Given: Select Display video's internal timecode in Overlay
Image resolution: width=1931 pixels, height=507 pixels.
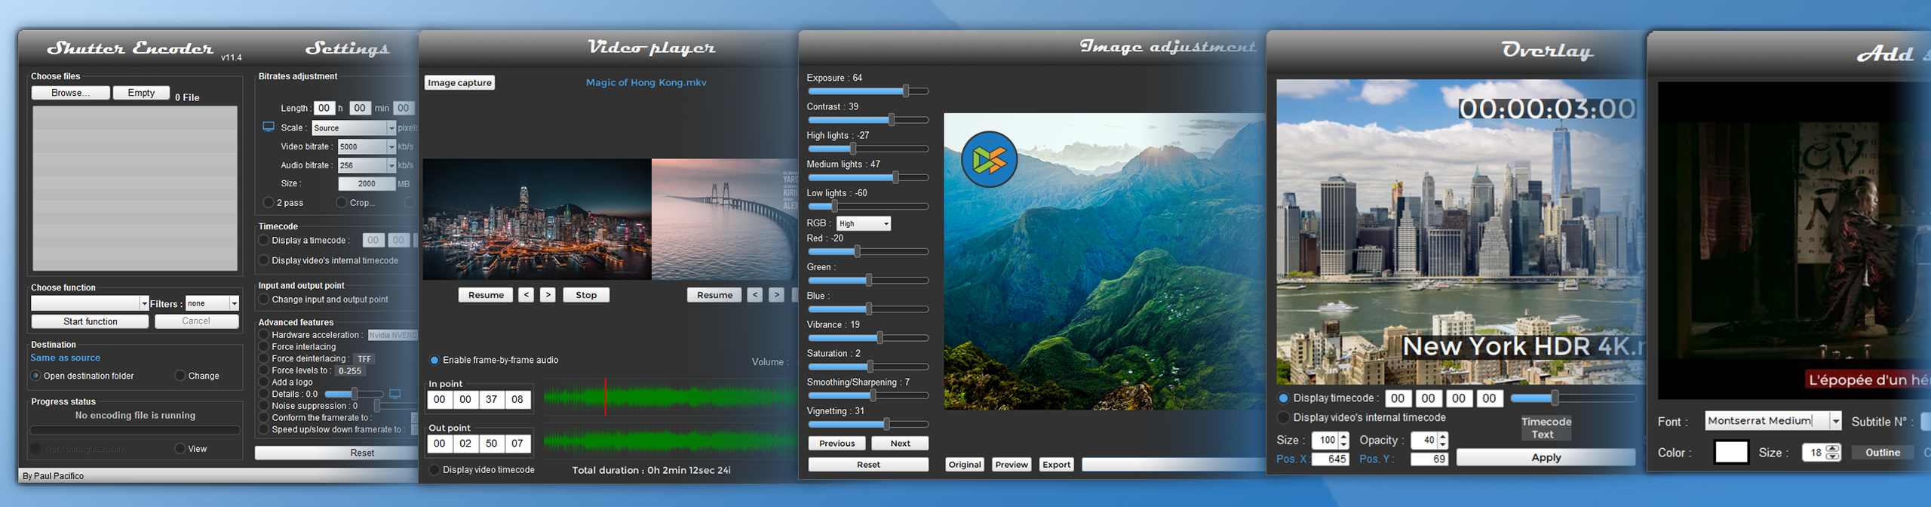Looking at the screenshot, I should [x=1283, y=417].
